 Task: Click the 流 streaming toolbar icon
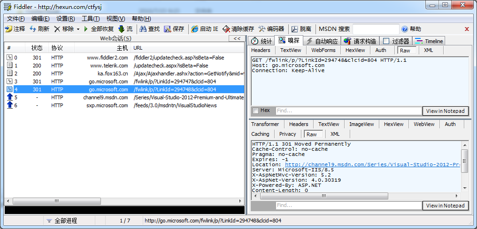point(122,29)
